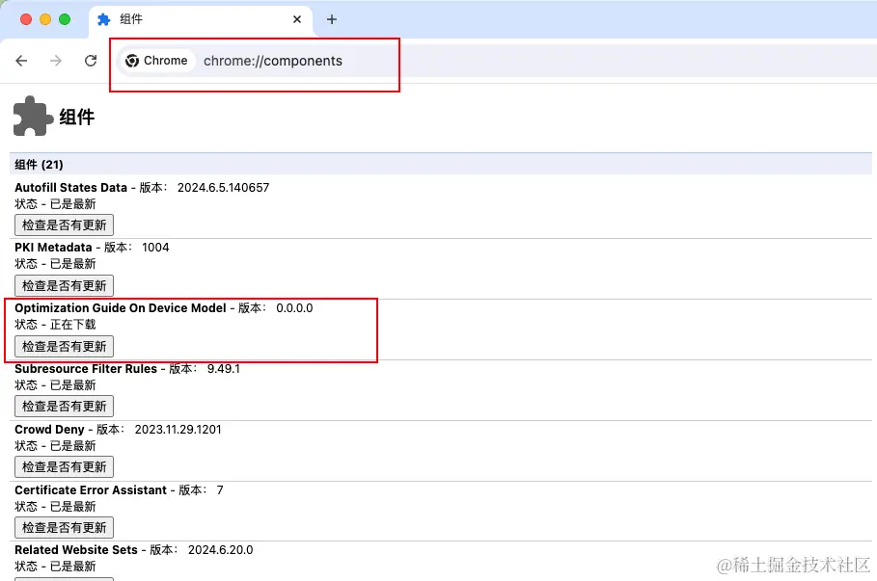The height and width of the screenshot is (581, 877).
Task: Open a new tab with the plus icon
Action: click(332, 19)
